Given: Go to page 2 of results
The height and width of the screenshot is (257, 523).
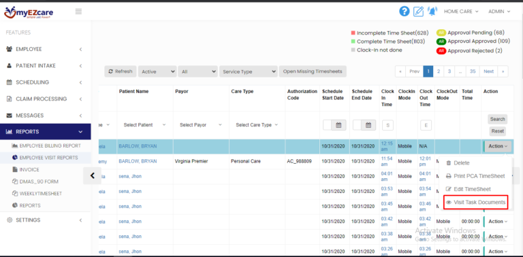Looking at the screenshot, I should click(x=439, y=71).
